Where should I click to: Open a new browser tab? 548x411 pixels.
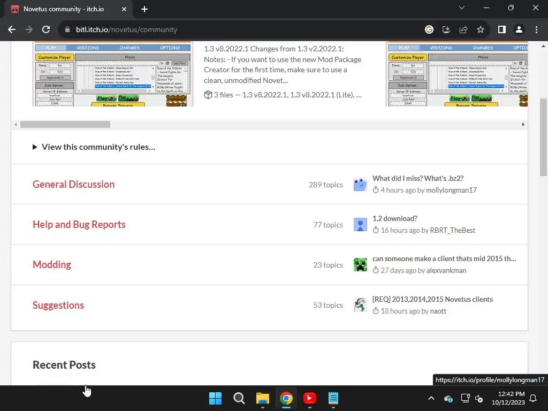[x=144, y=9]
